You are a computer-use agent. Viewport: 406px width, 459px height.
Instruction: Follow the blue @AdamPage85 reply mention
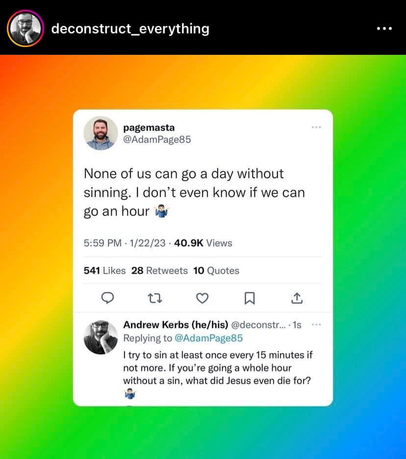point(209,338)
